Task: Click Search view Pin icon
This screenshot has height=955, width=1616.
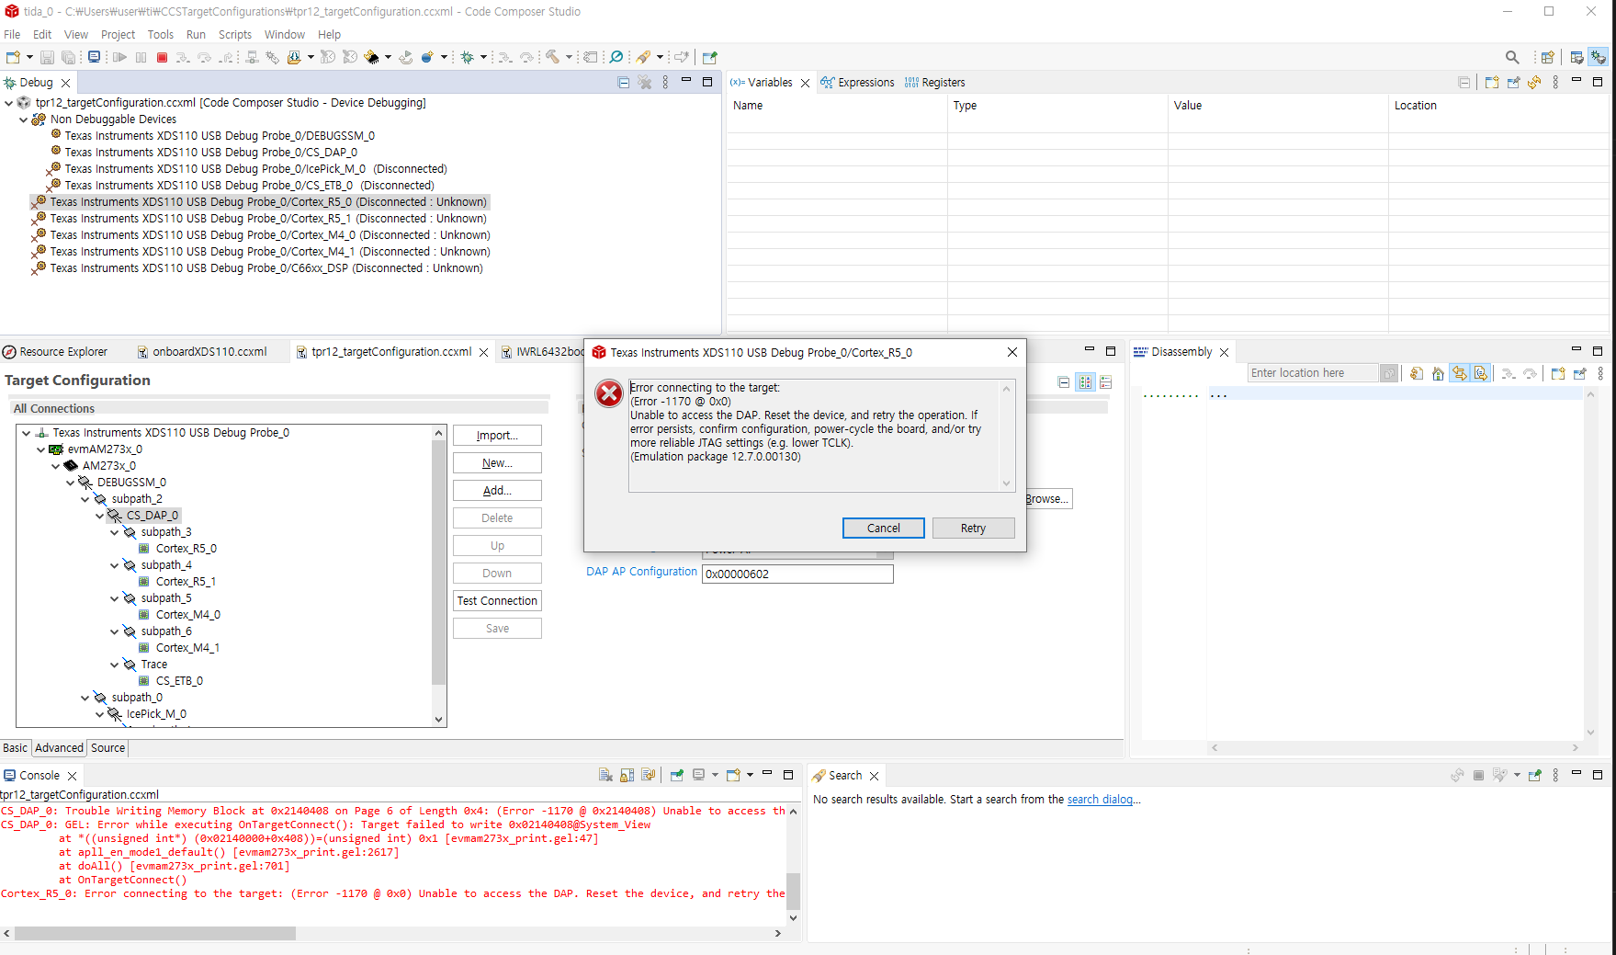Action: click(1534, 776)
